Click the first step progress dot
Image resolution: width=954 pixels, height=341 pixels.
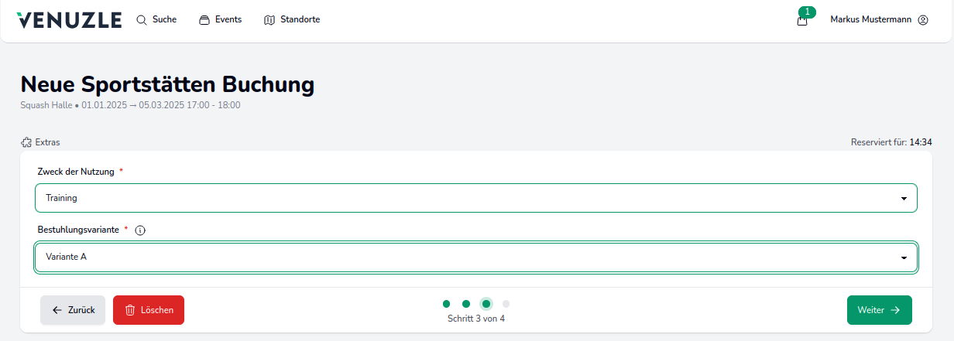(447, 304)
